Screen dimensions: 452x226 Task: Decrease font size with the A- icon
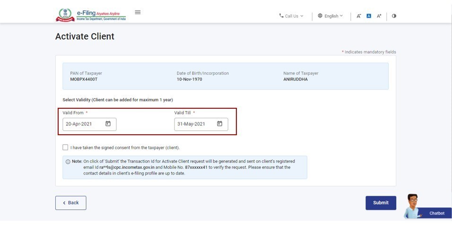pos(359,16)
